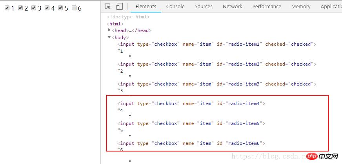Click the radio-item6 input element line
Image resolution: width=342 pixels, height=164 pixels.
[191, 143]
